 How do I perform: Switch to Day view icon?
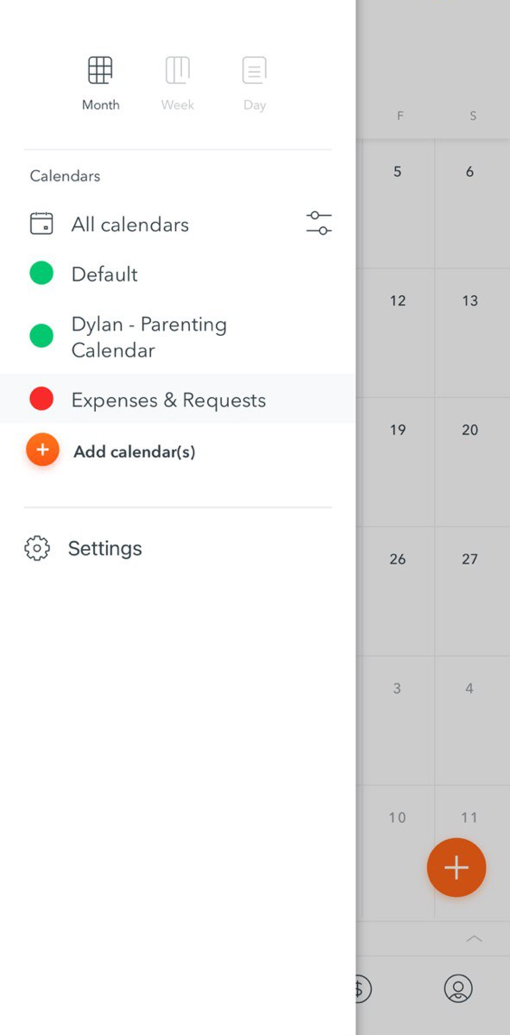(x=254, y=70)
